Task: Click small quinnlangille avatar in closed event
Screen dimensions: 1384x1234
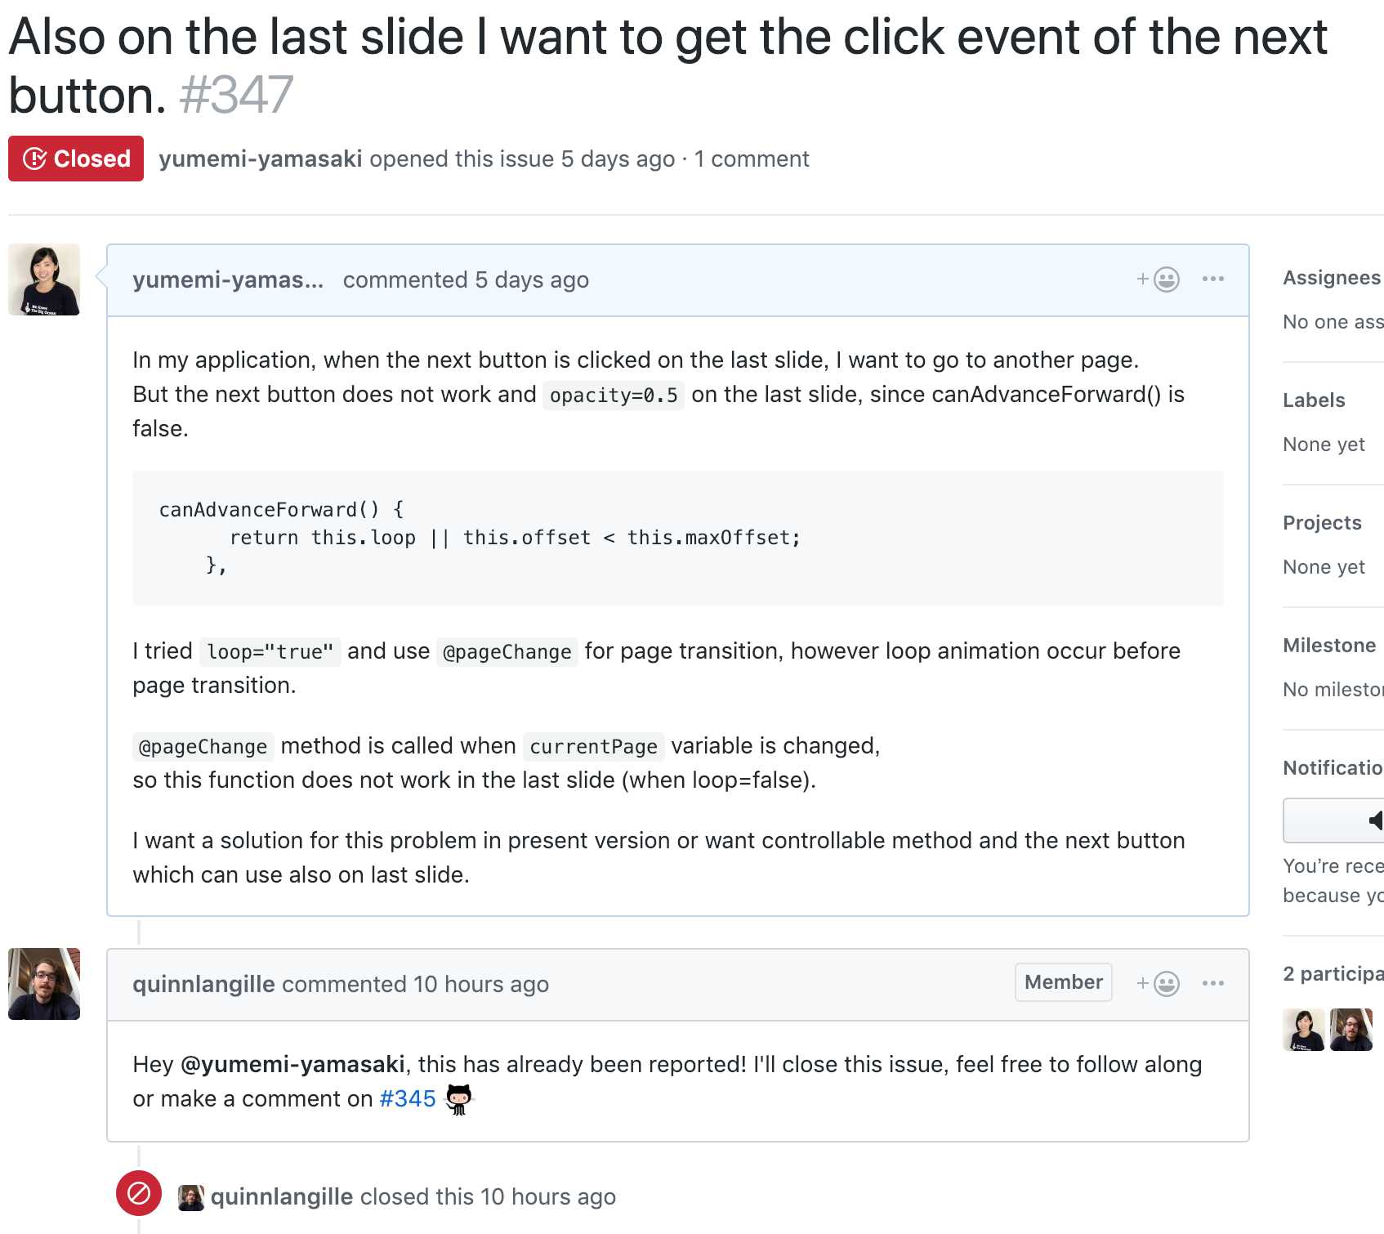Action: [x=191, y=1197]
